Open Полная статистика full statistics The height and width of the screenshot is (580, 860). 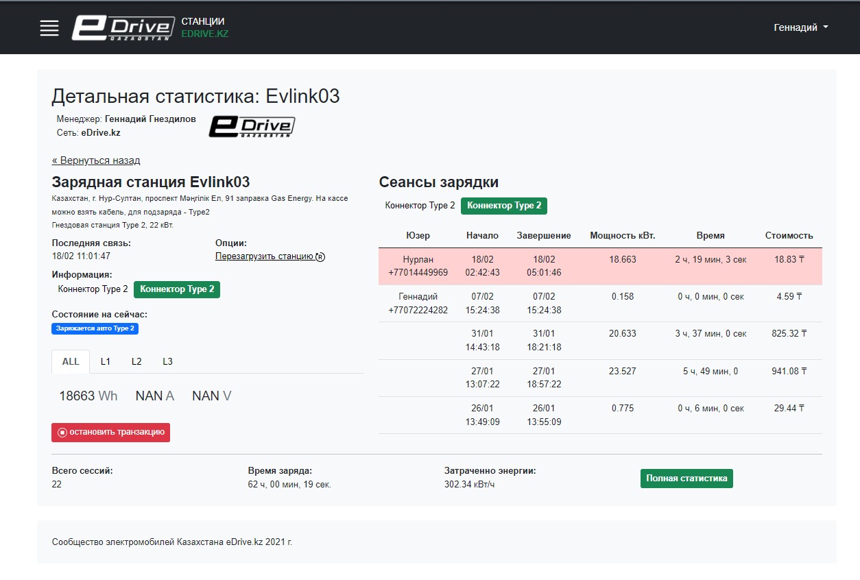(686, 479)
